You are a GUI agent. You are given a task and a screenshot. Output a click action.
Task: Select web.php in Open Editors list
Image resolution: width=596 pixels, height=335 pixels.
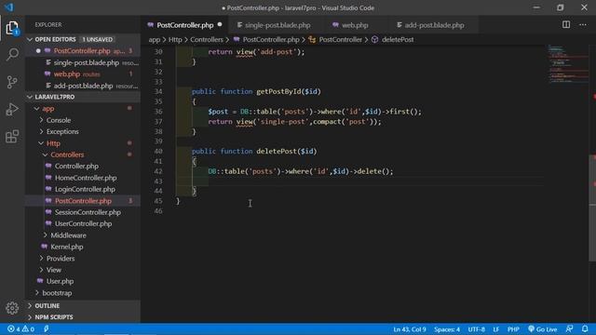[x=83, y=74]
